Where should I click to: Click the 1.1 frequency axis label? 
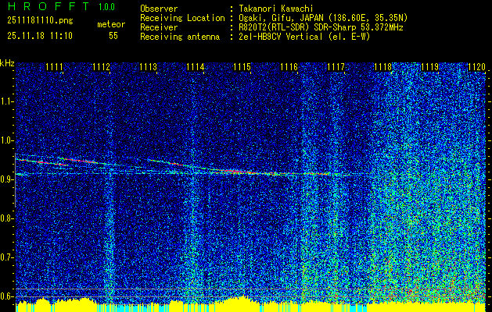[x=6, y=101]
